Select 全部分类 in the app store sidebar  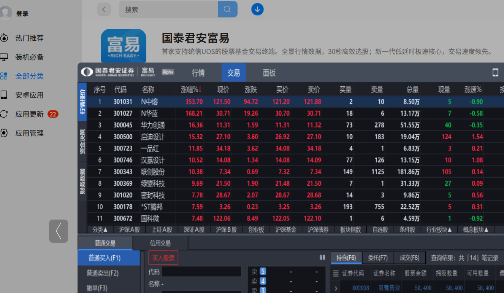(x=29, y=76)
